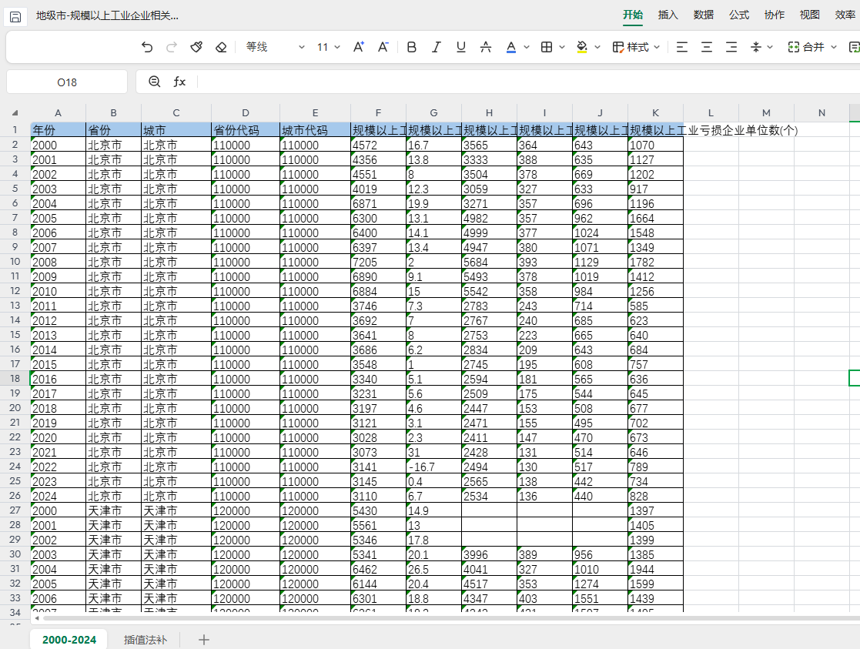Toggle underline formatting
Viewport: 860px width, 649px height.
(x=461, y=47)
